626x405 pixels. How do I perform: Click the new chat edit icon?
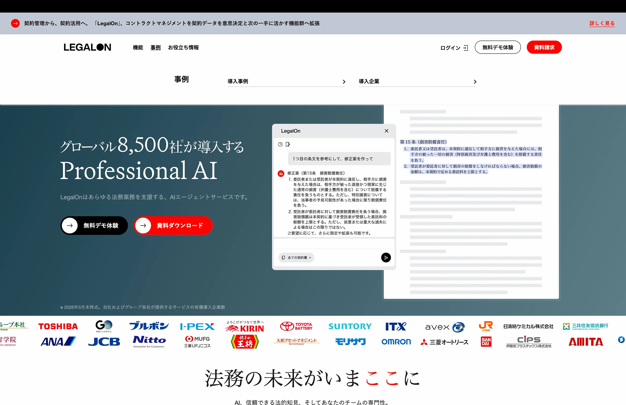pos(288,144)
